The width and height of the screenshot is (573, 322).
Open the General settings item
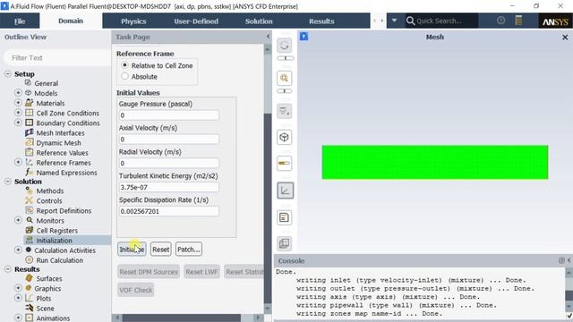point(46,83)
